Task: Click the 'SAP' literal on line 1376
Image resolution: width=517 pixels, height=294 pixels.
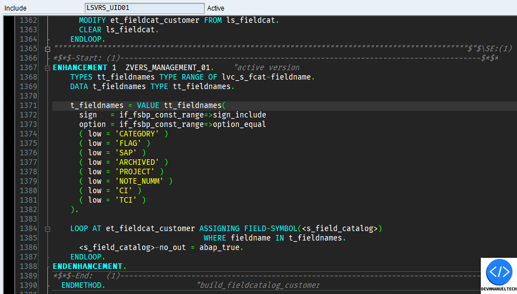Action: [125, 153]
